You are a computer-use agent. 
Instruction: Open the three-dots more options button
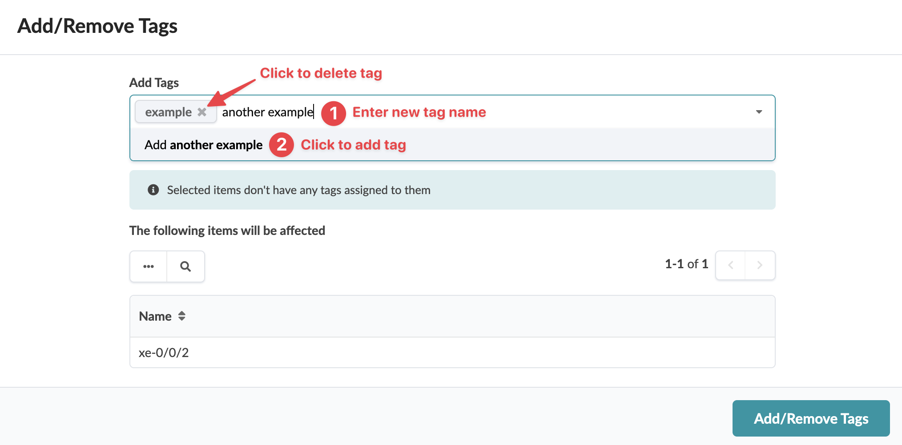(x=149, y=266)
